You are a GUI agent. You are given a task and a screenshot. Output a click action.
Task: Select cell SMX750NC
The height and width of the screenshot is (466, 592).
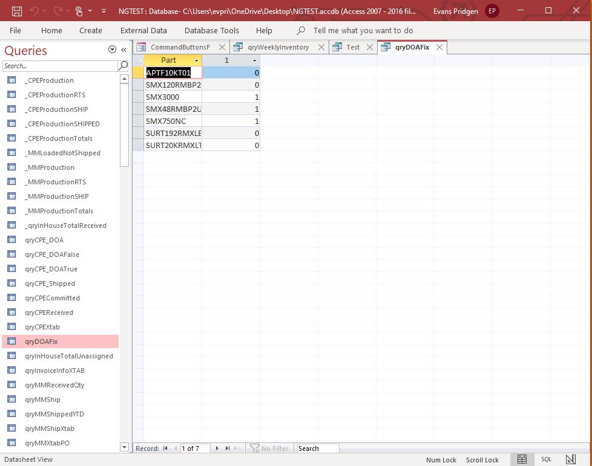pos(173,121)
